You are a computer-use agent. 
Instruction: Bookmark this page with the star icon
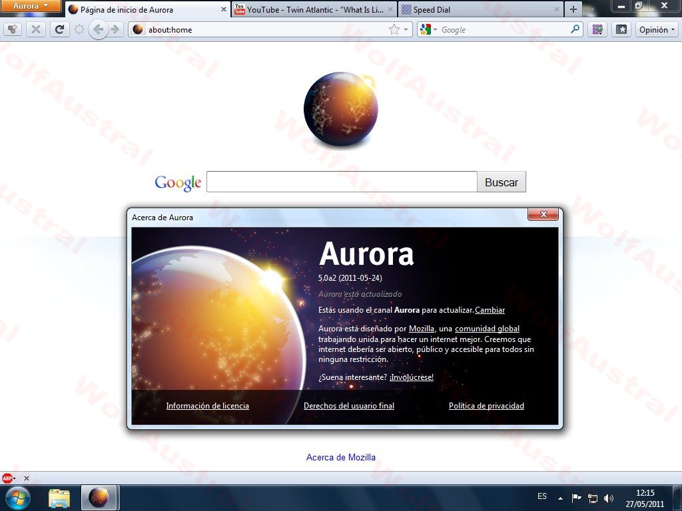pos(394,29)
